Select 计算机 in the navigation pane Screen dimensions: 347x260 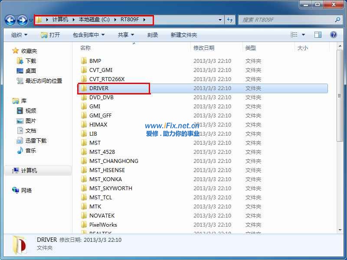(29, 170)
